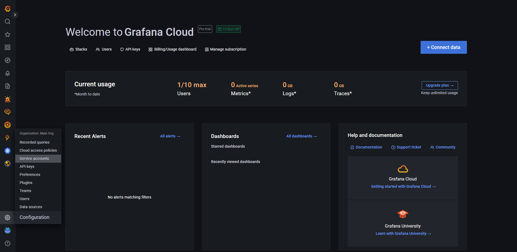Click the Starred dashboards heading

coord(228,146)
